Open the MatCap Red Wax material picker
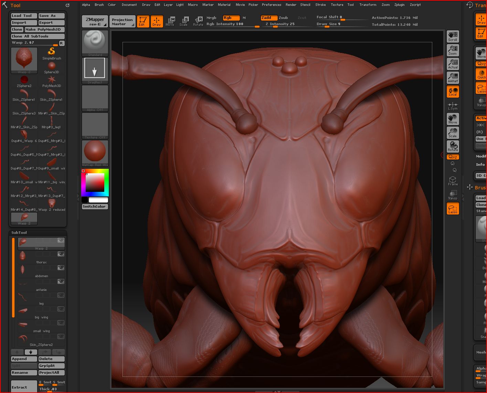Screen dimensions: 487x393 (95, 153)
